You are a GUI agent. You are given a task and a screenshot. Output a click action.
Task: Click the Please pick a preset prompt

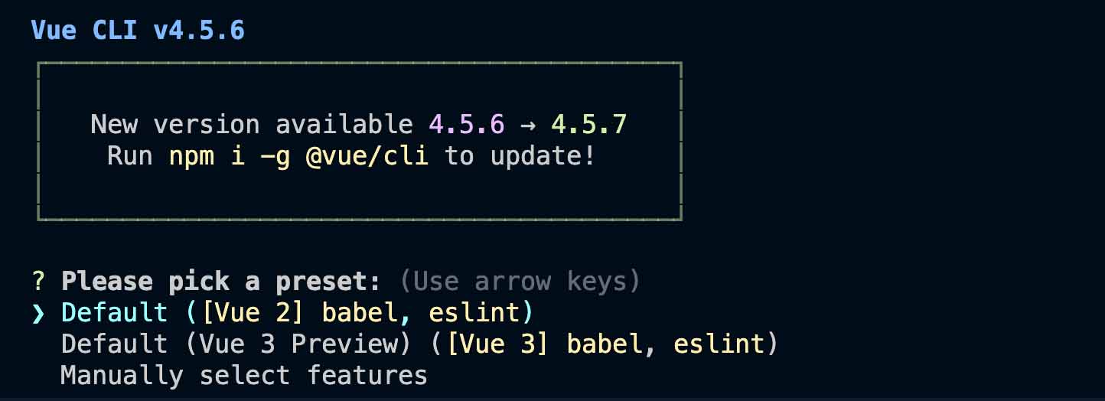(220, 282)
